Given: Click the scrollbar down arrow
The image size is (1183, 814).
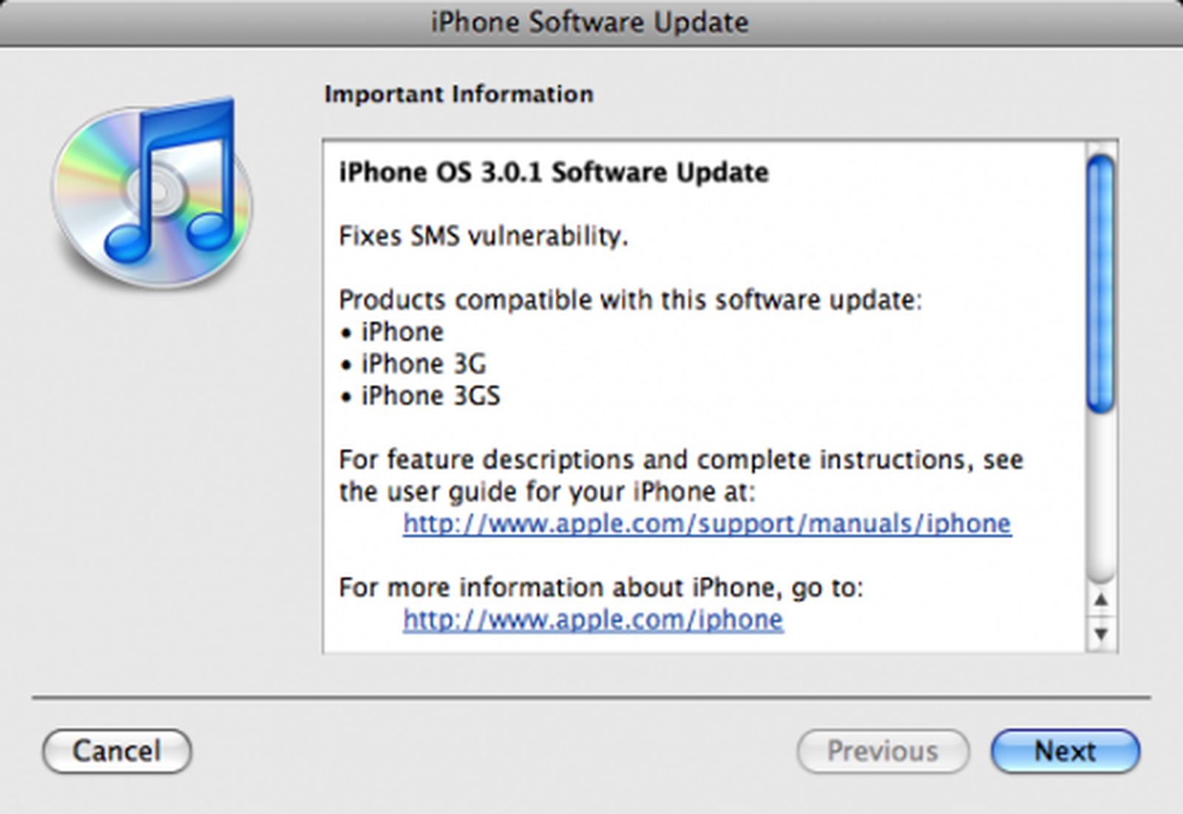Looking at the screenshot, I should (x=1100, y=633).
